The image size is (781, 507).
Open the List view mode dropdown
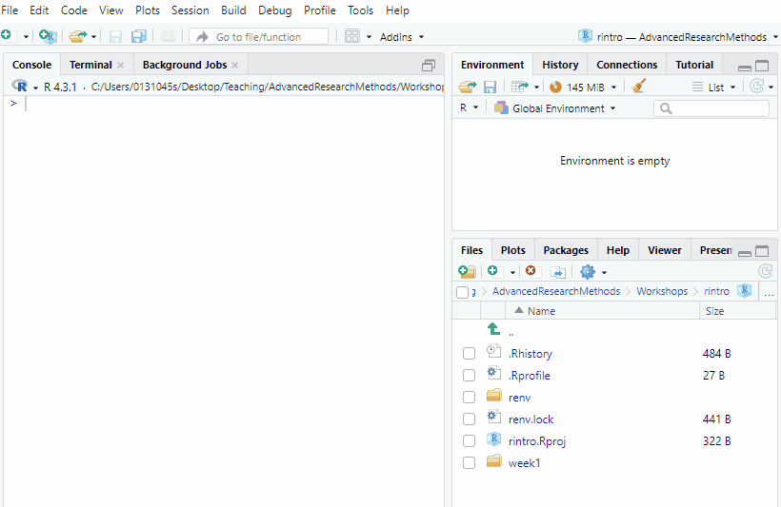coord(714,87)
